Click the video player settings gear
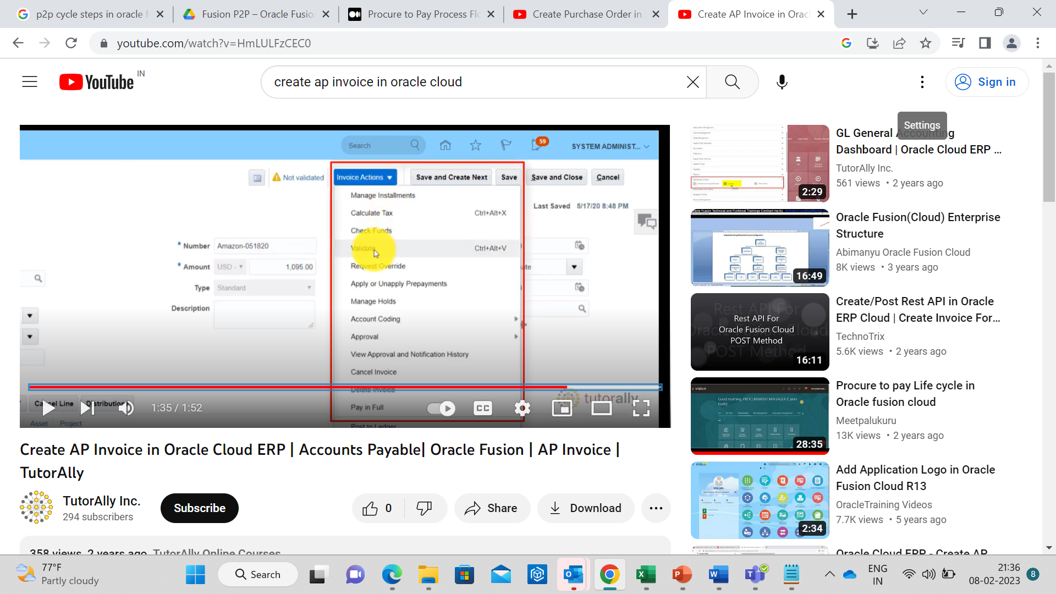The width and height of the screenshot is (1056, 594). coord(522,408)
